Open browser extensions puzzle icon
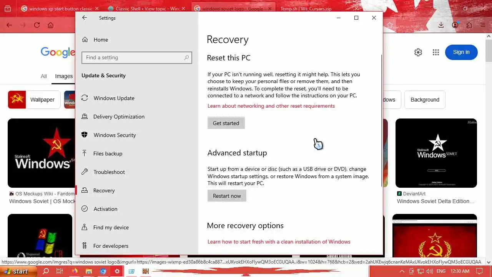The width and height of the screenshot is (492, 277). click(x=469, y=25)
